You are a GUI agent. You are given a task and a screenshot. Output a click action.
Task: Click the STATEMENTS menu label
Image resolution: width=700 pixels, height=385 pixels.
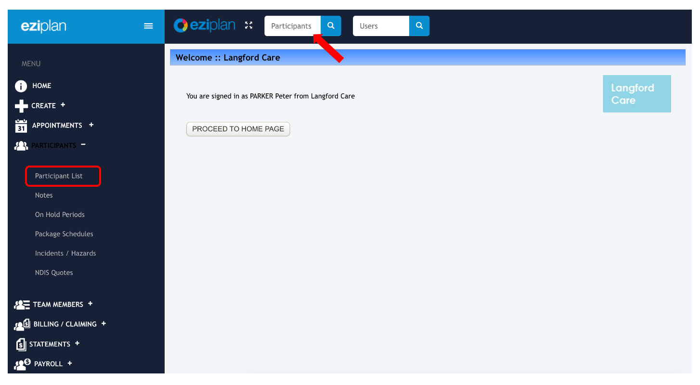50,345
